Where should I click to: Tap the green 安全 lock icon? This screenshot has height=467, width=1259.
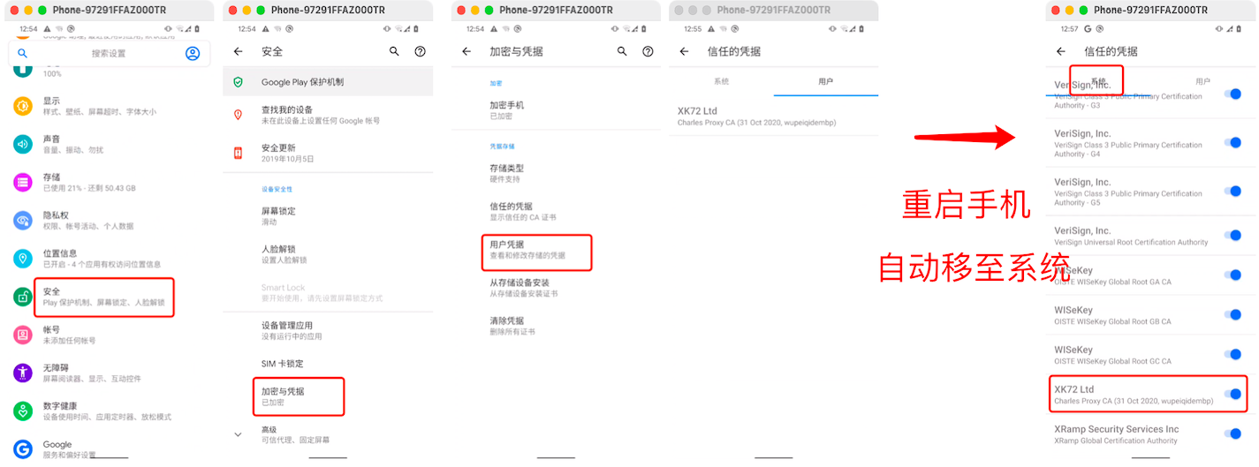pos(23,297)
